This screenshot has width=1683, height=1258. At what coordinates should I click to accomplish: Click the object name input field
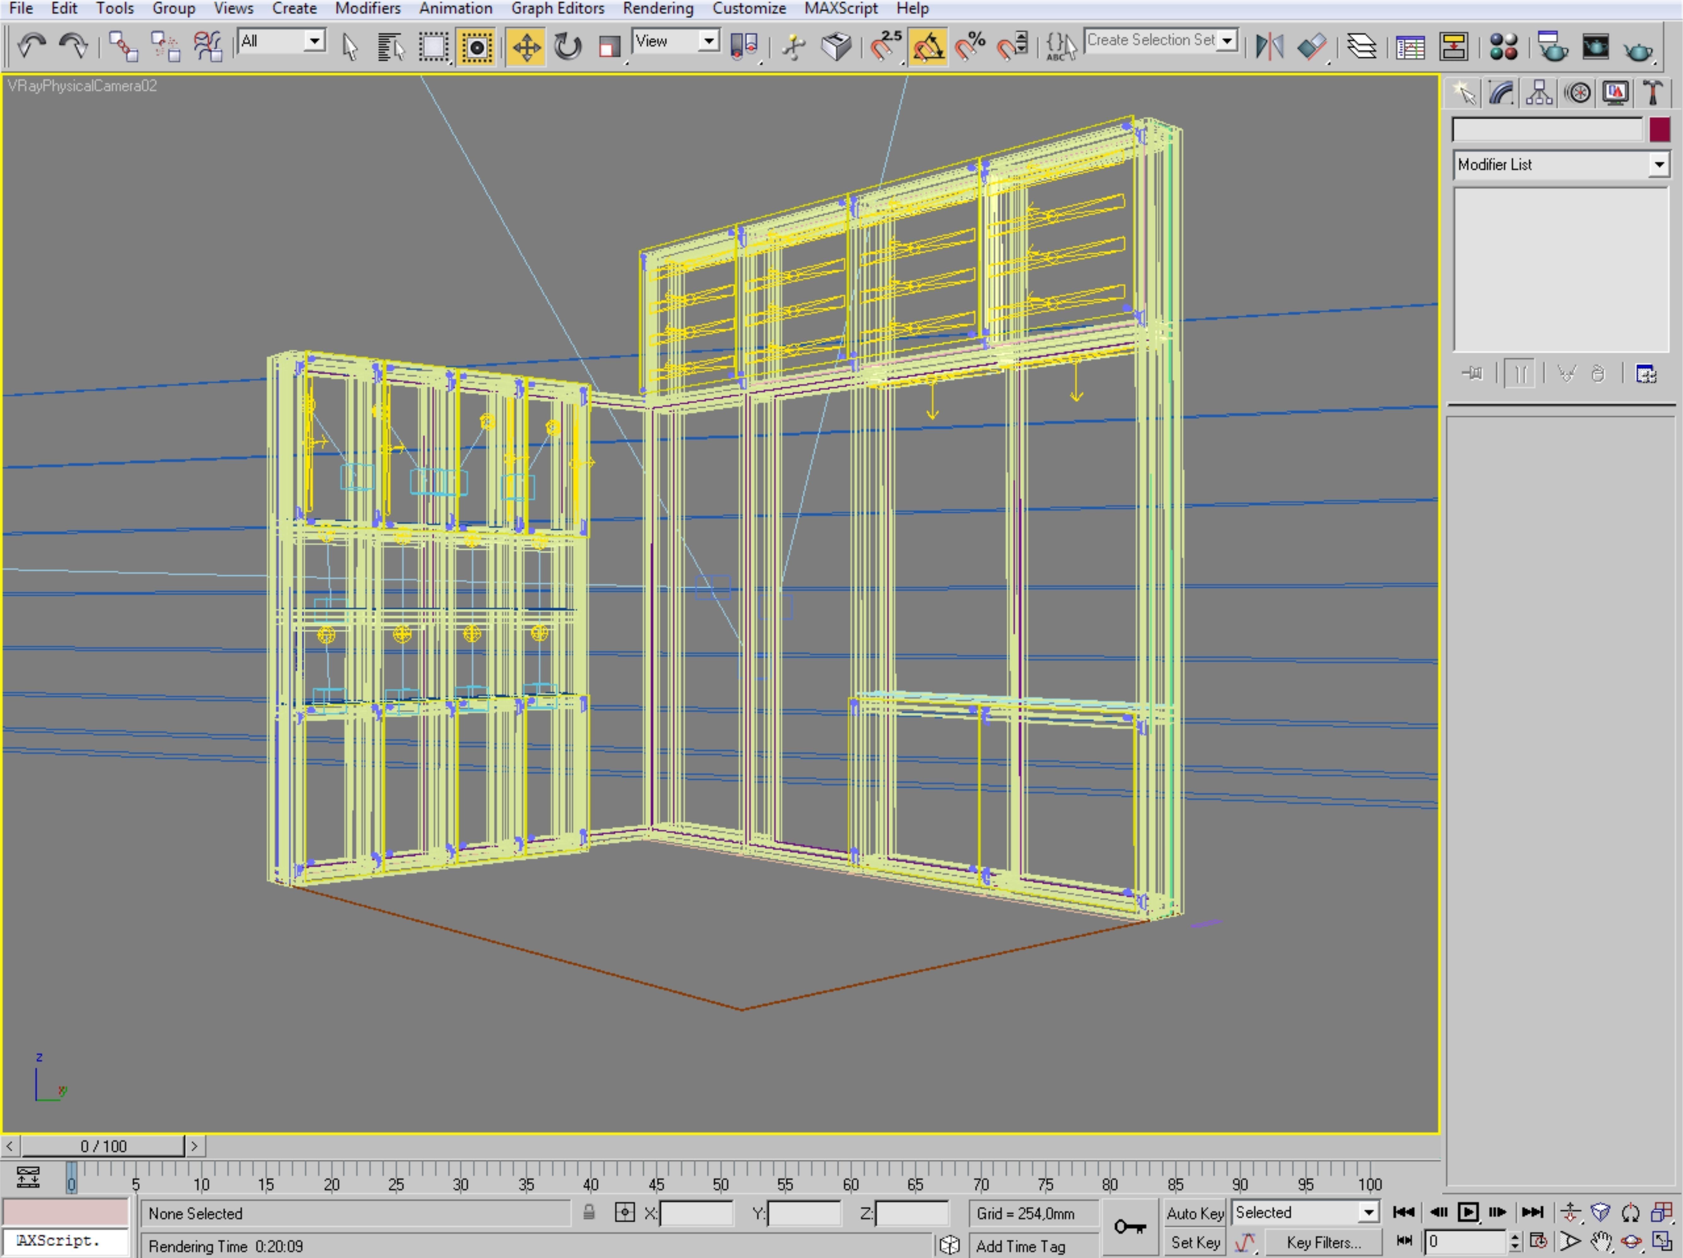click(x=1548, y=129)
